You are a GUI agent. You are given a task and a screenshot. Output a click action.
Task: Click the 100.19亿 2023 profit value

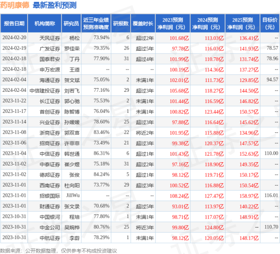179,69
